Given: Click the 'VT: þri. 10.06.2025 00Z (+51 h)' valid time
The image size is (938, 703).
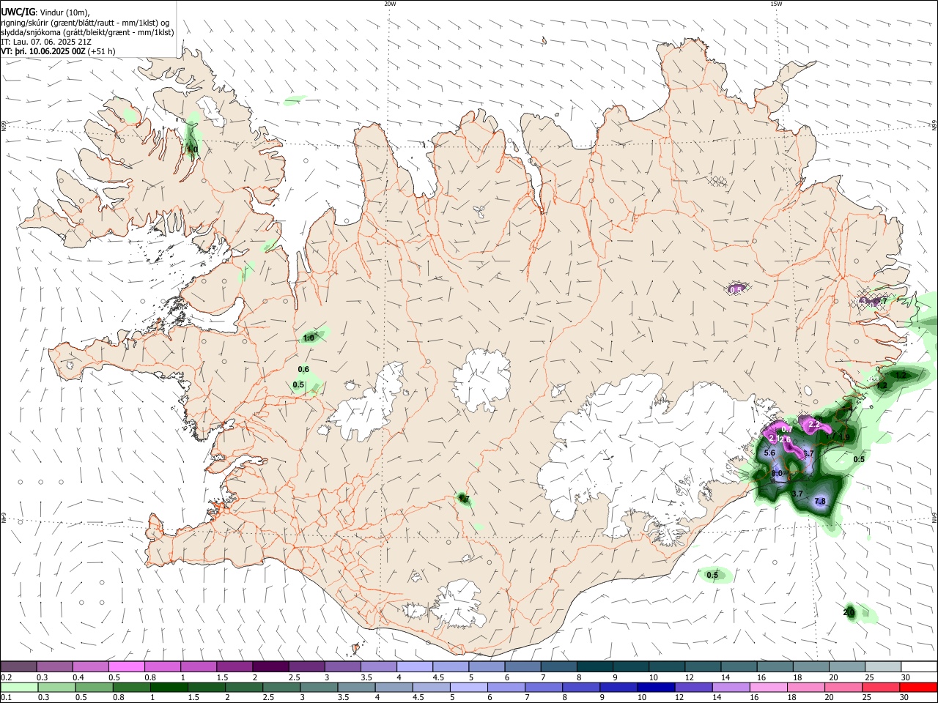Looking at the screenshot, I should [58, 52].
